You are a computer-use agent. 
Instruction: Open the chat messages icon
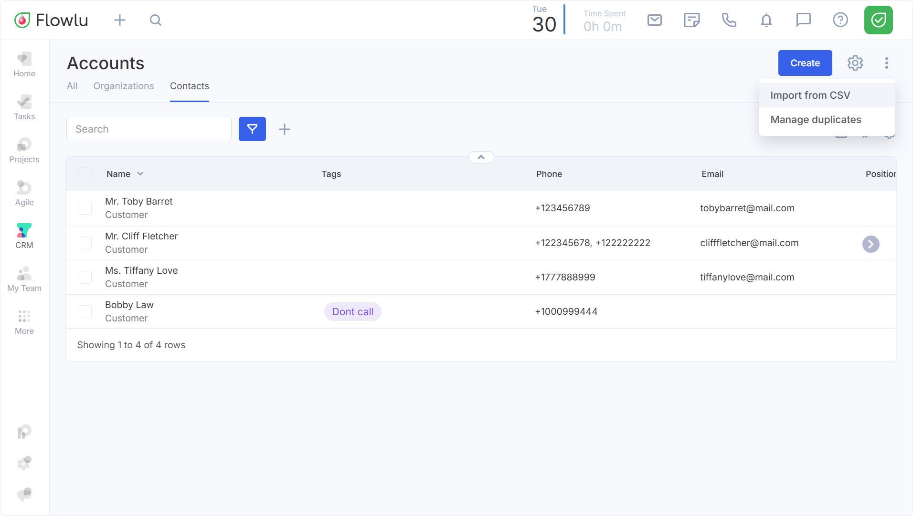(803, 20)
